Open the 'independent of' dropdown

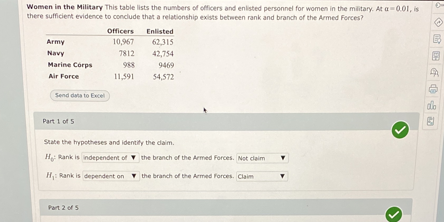[110, 158]
